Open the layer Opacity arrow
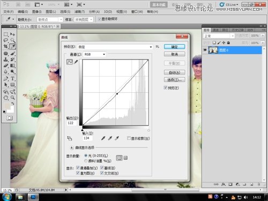This screenshot has height=201, width=268. (263, 36)
